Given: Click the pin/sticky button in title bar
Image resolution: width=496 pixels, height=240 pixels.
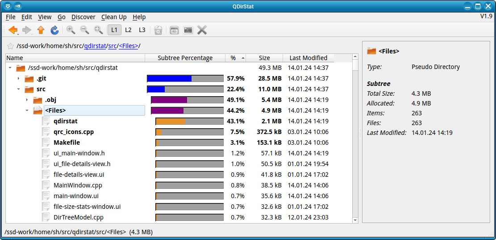Looking at the screenshot, I should [x=18, y=6].
